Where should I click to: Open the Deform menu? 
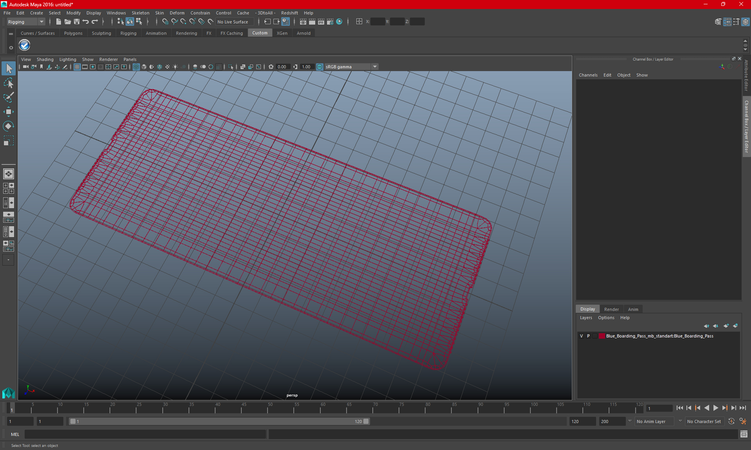pos(177,13)
